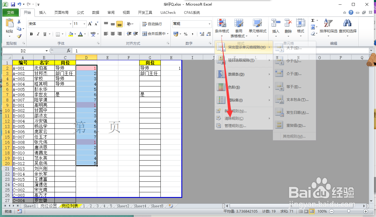376x217 pixels.
Task: Click the Cut scissors icon
Action: click(x=19, y=21)
